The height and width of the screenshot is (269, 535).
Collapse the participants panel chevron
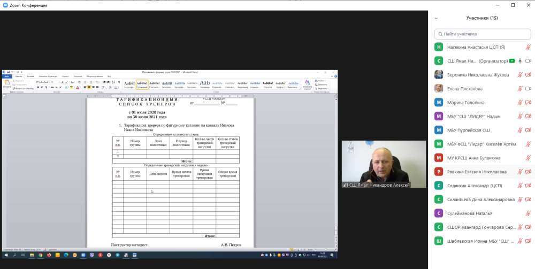(436, 18)
